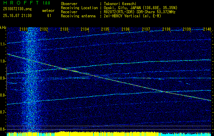This screenshot has width=214, height=136.
Task: Click the 2131 time marker
Action: 23,29
